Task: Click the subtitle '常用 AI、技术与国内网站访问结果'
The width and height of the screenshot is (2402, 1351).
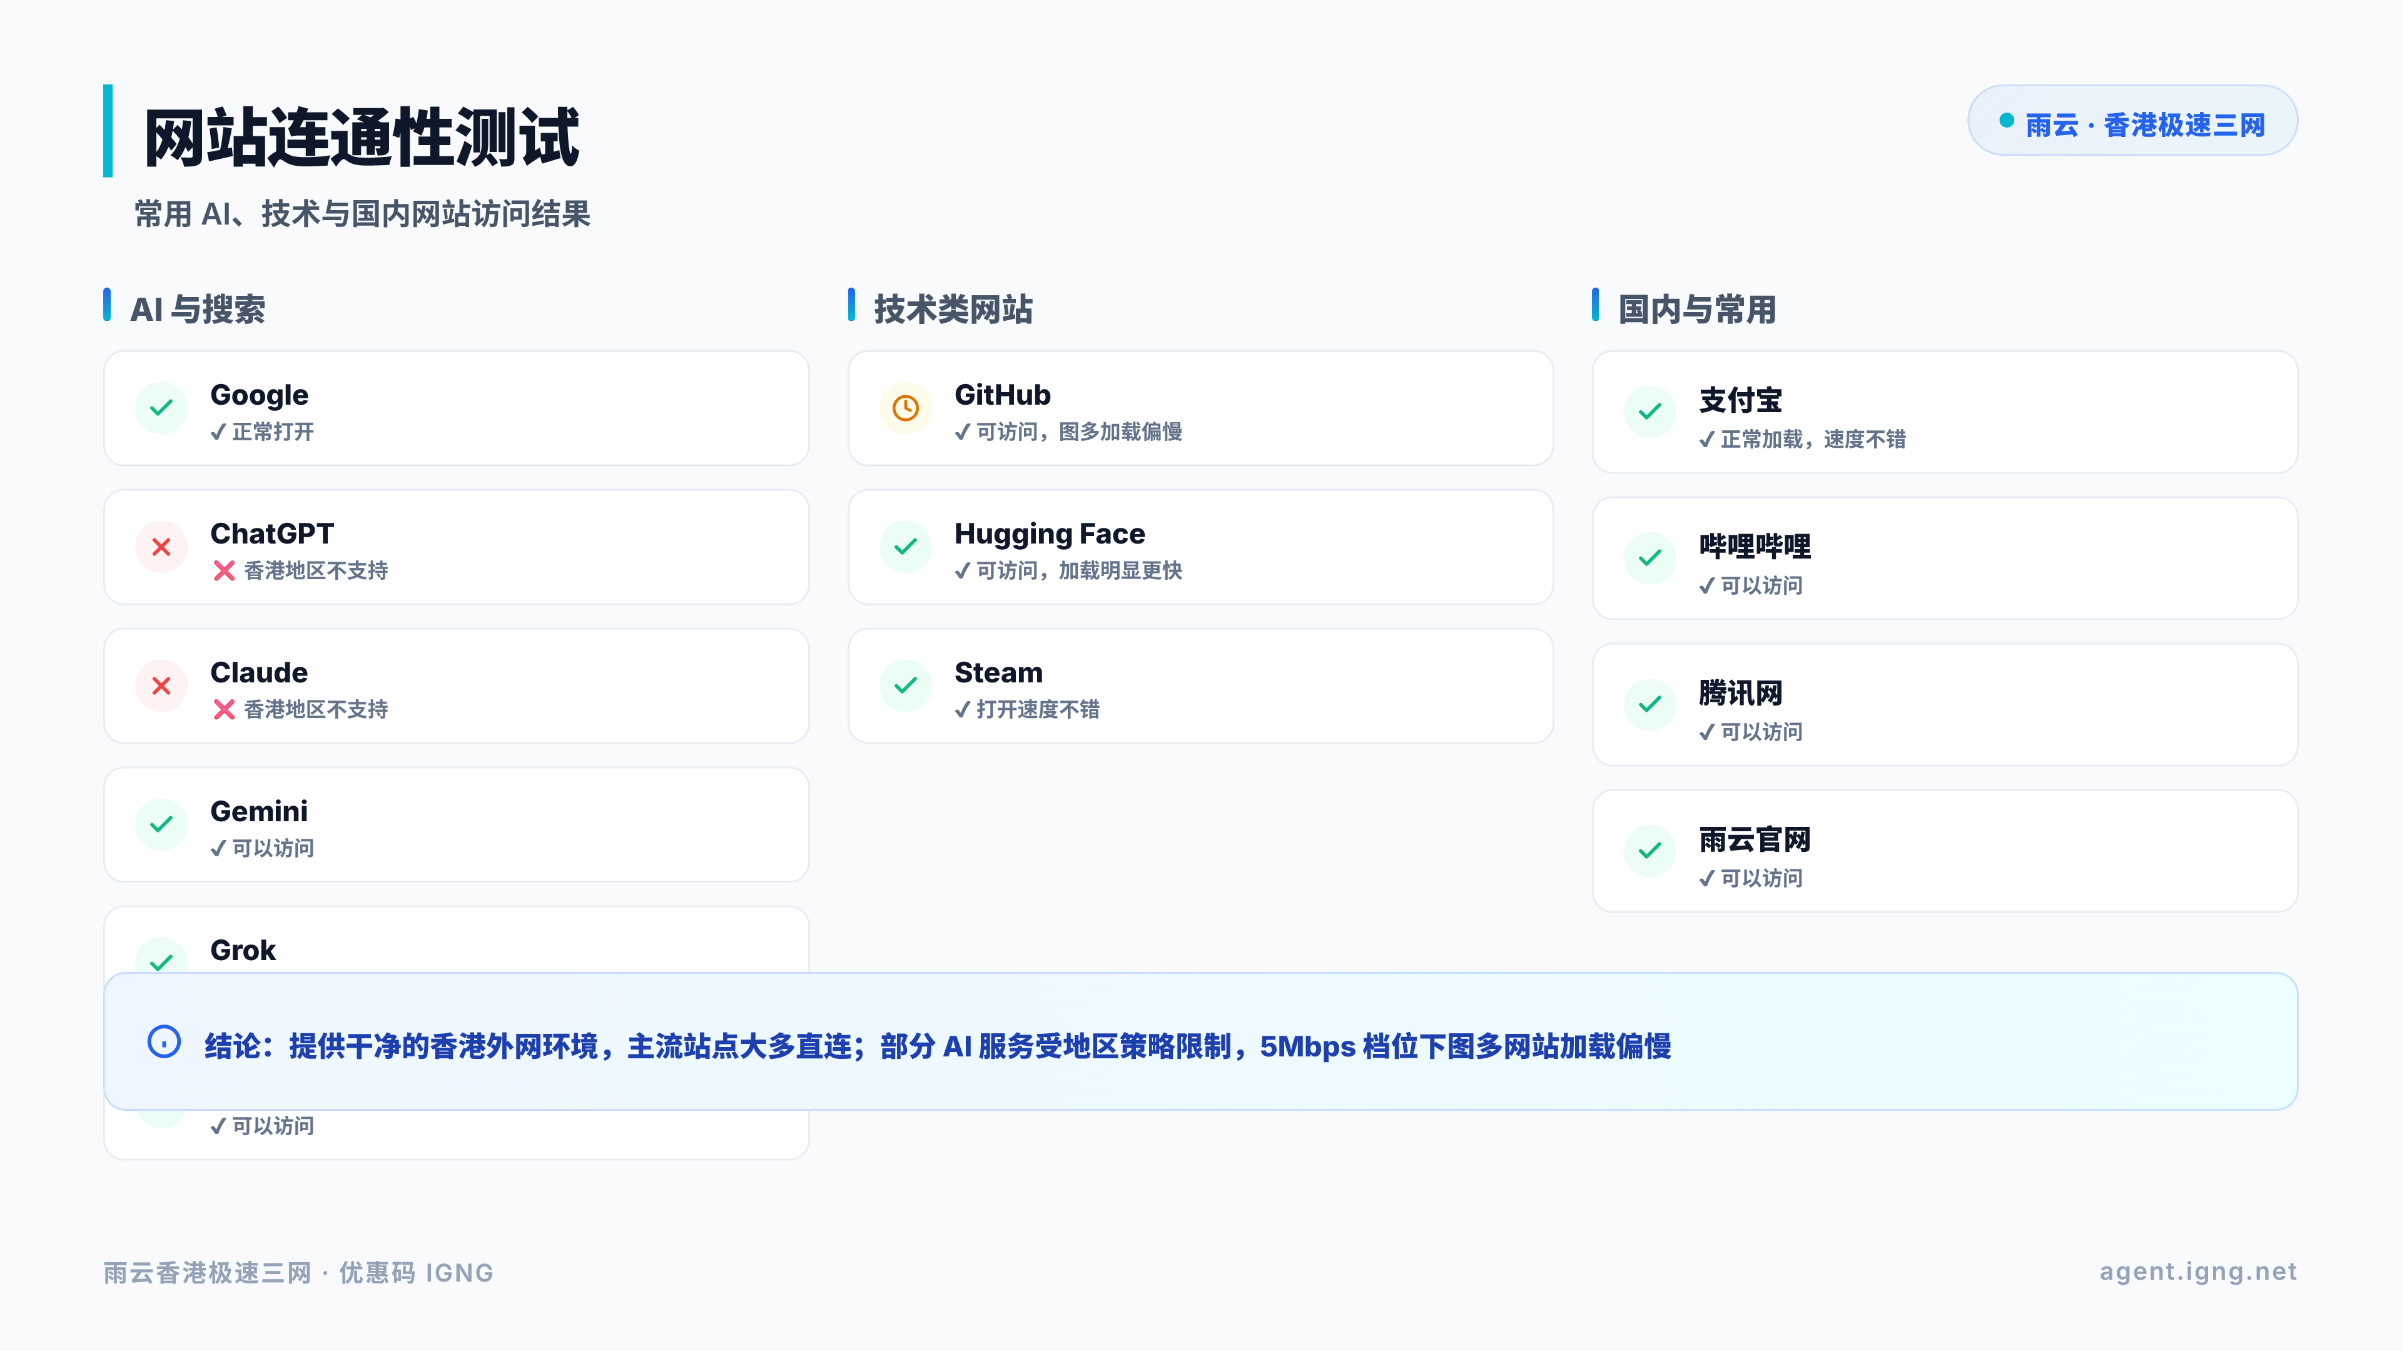Action: click(362, 213)
